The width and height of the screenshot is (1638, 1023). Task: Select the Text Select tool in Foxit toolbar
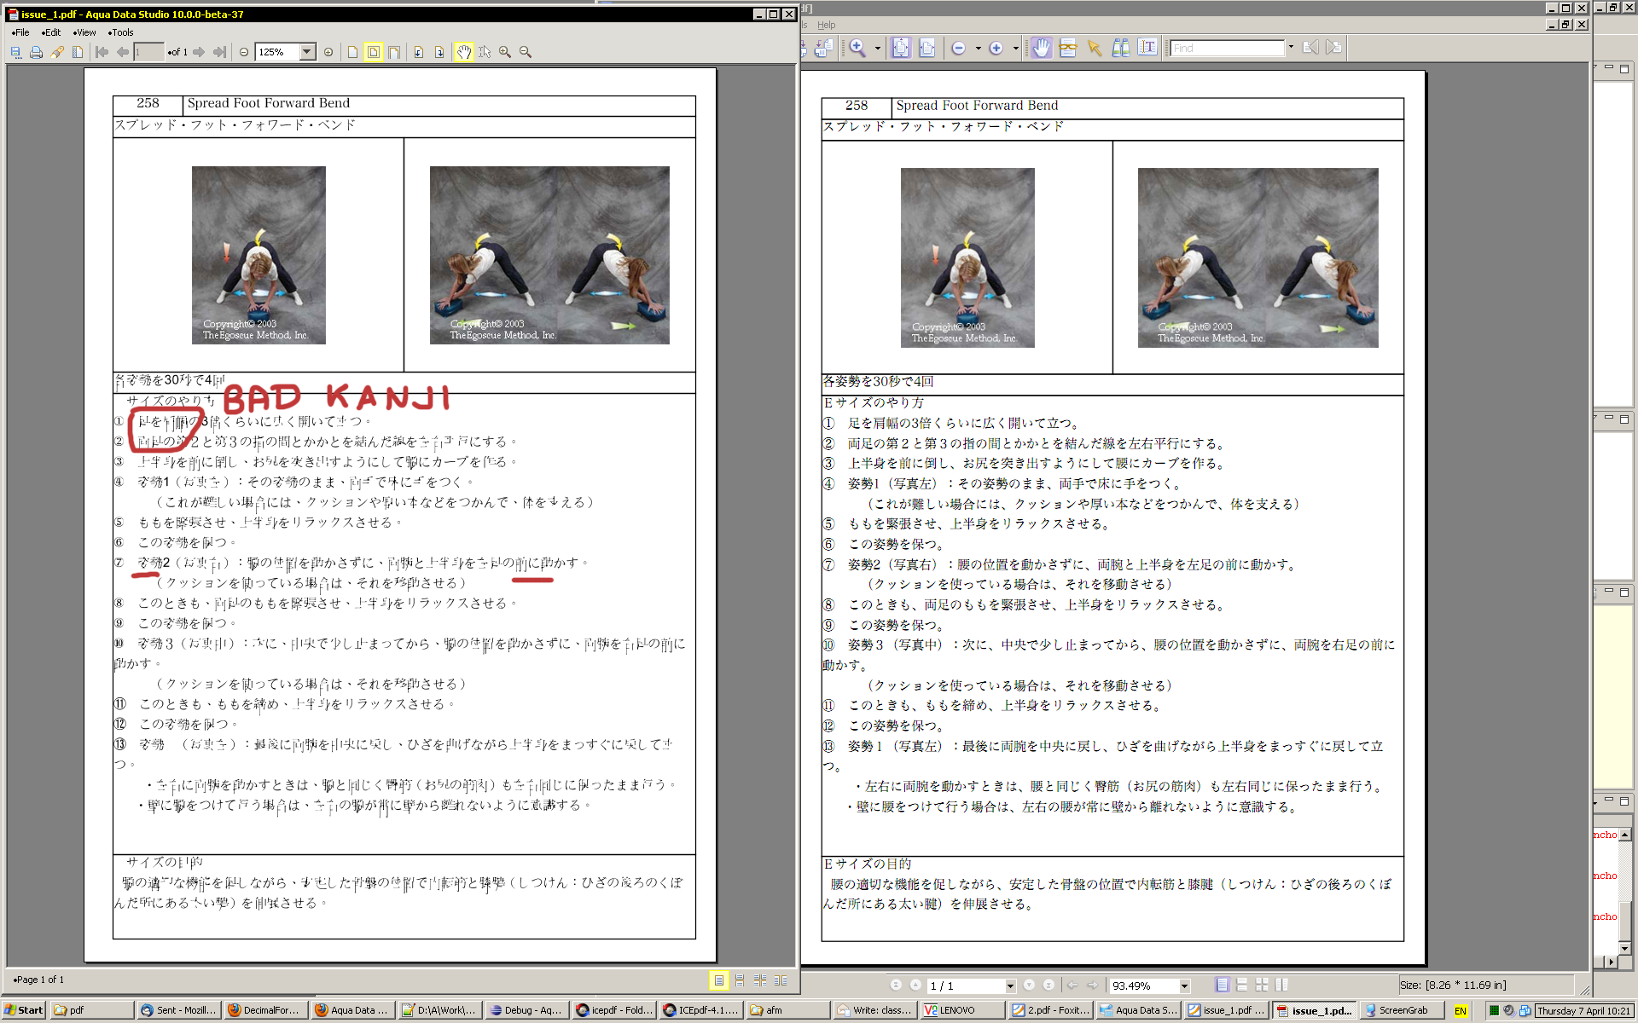(1148, 49)
